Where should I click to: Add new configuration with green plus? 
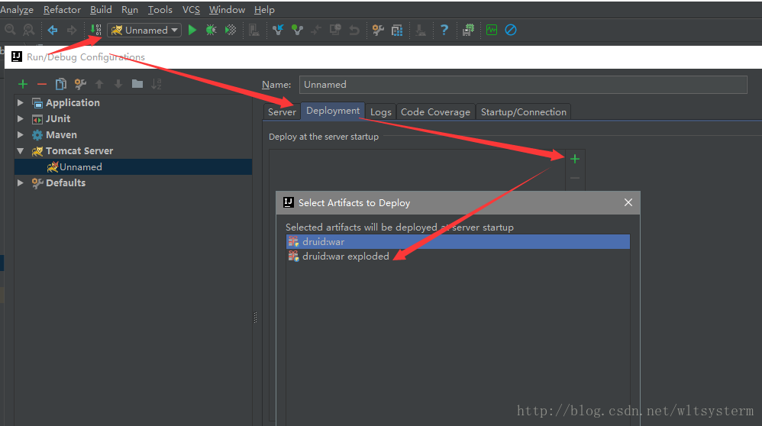tap(23, 84)
